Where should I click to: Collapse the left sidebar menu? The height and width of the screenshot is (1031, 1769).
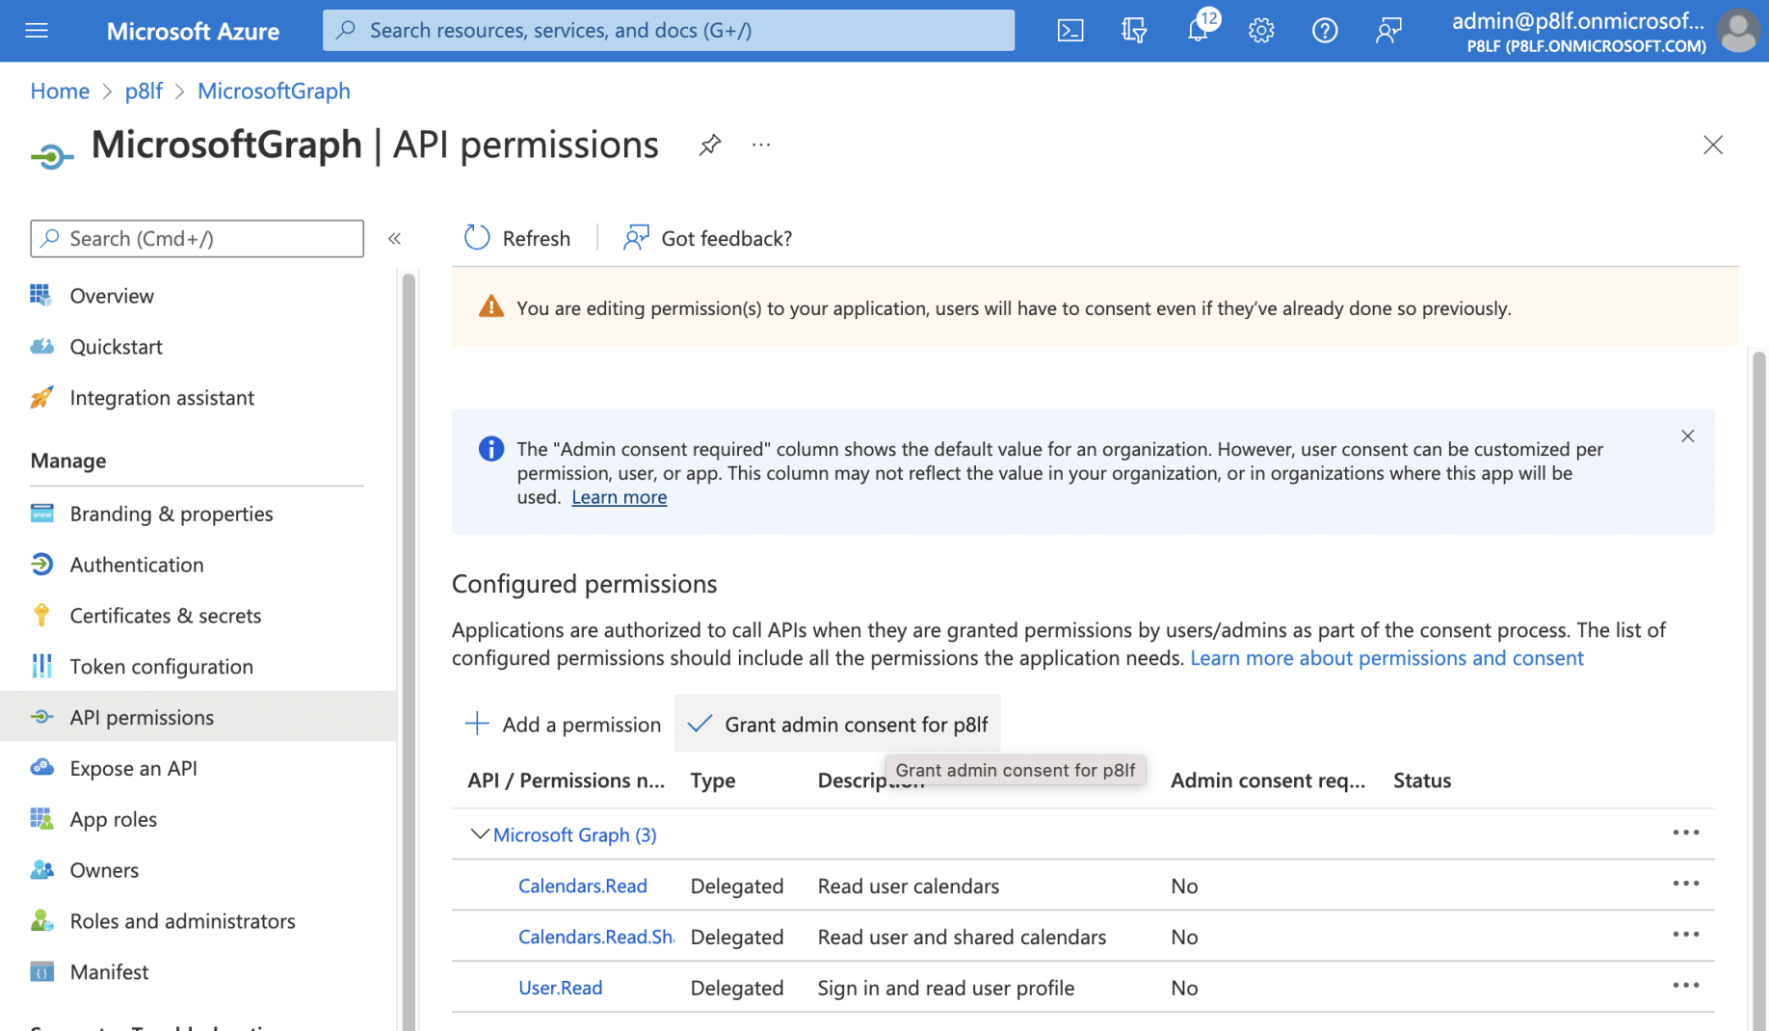[394, 239]
